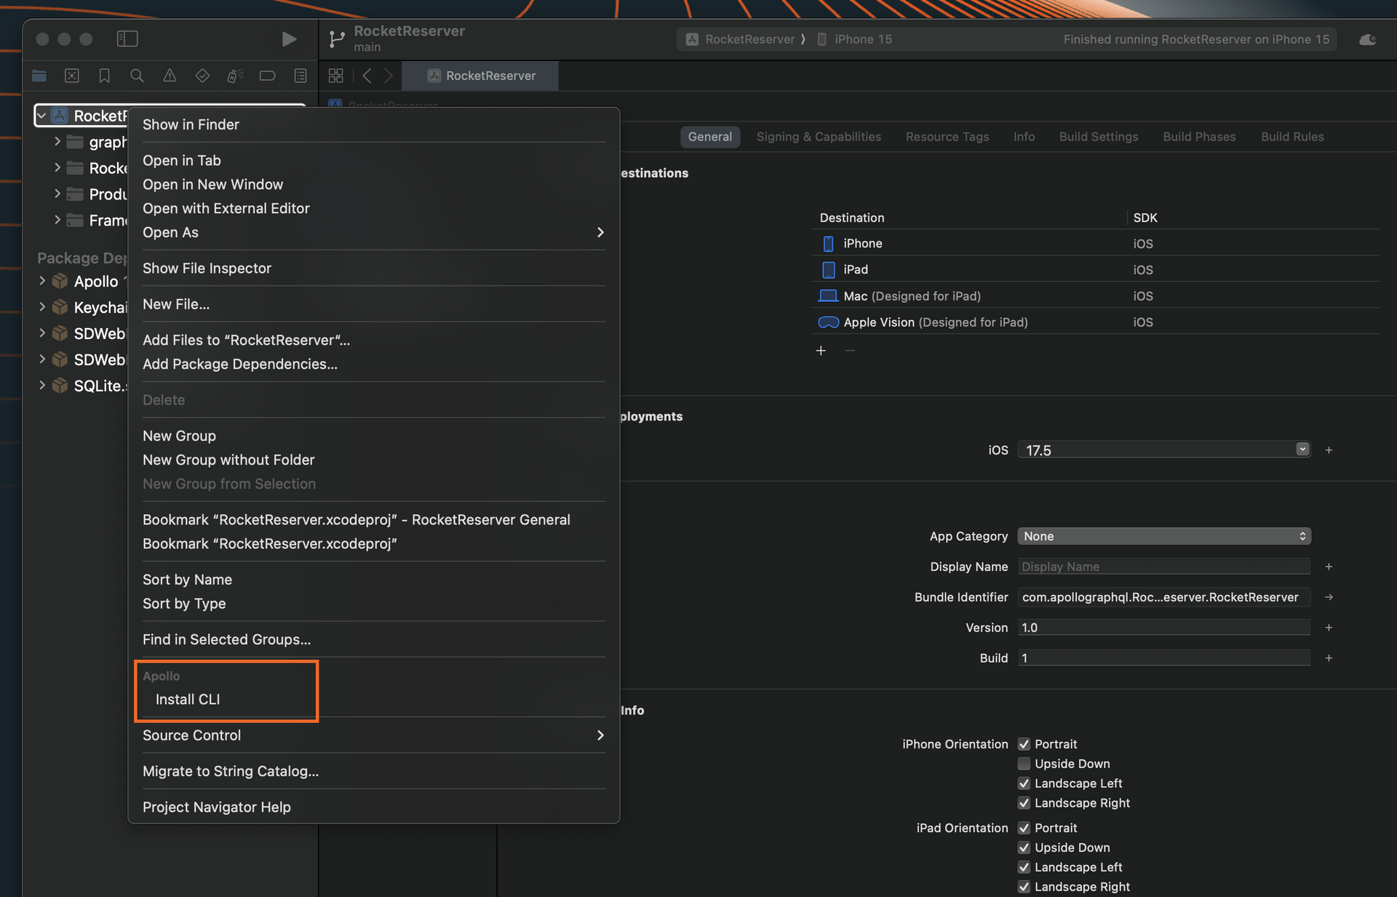The image size is (1397, 897).
Task: Open the Test navigator diamond icon
Action: click(x=202, y=76)
